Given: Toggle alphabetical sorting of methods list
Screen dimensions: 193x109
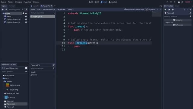Looking at the screenshot, I should (54, 65).
